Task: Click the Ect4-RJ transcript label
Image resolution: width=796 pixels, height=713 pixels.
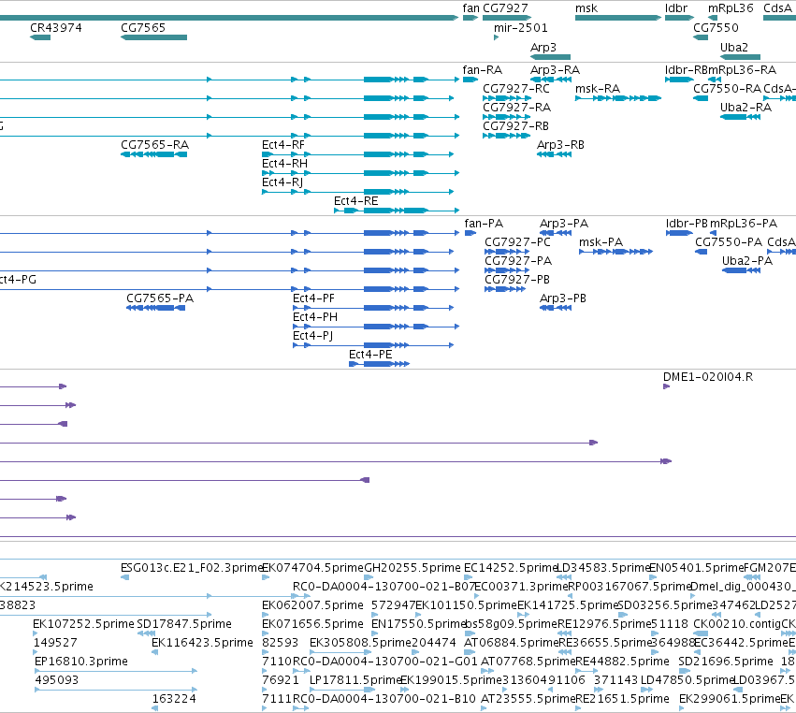Action: (x=282, y=182)
